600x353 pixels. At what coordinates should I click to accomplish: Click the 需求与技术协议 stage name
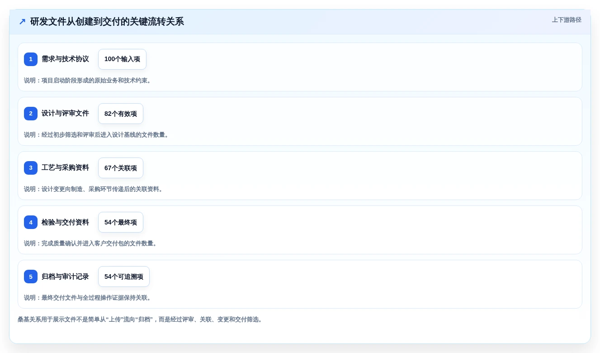pos(65,59)
